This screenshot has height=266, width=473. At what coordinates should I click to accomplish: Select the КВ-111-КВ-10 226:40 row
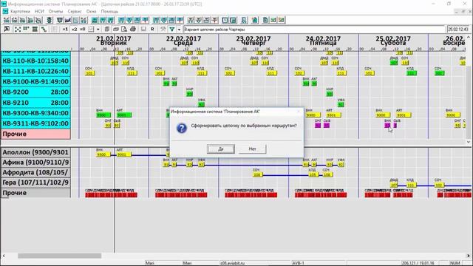pyautogui.click(x=35, y=72)
